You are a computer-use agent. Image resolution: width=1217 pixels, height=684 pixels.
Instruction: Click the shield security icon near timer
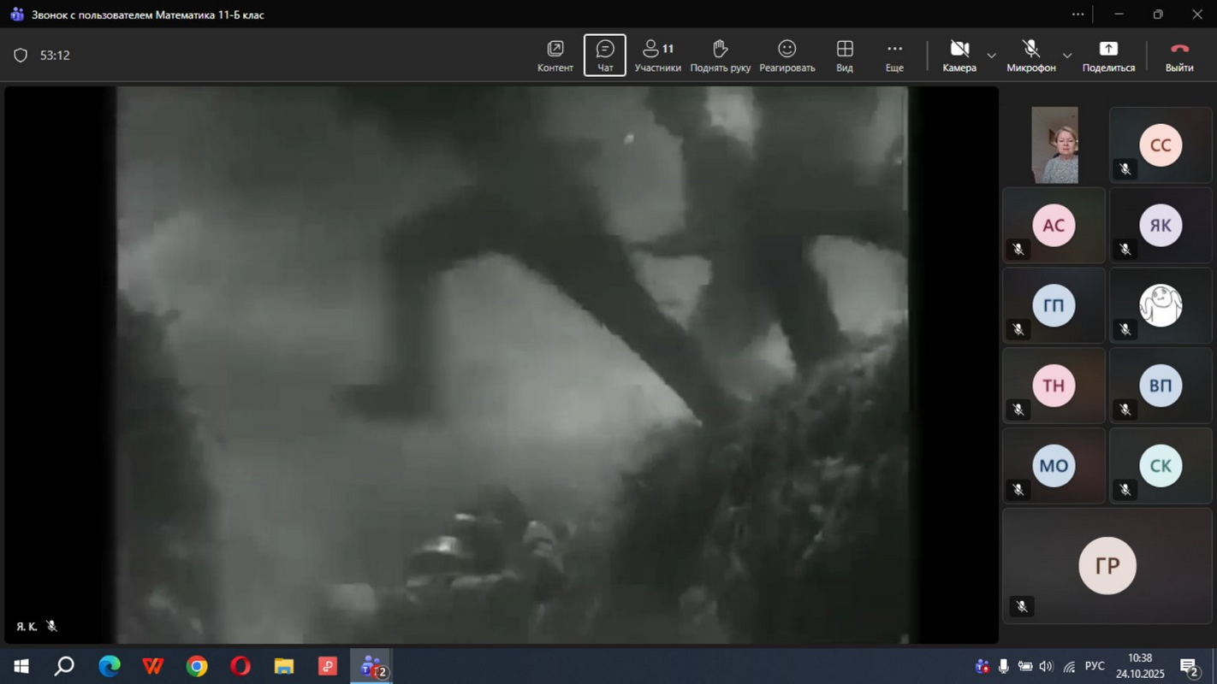pyautogui.click(x=21, y=56)
